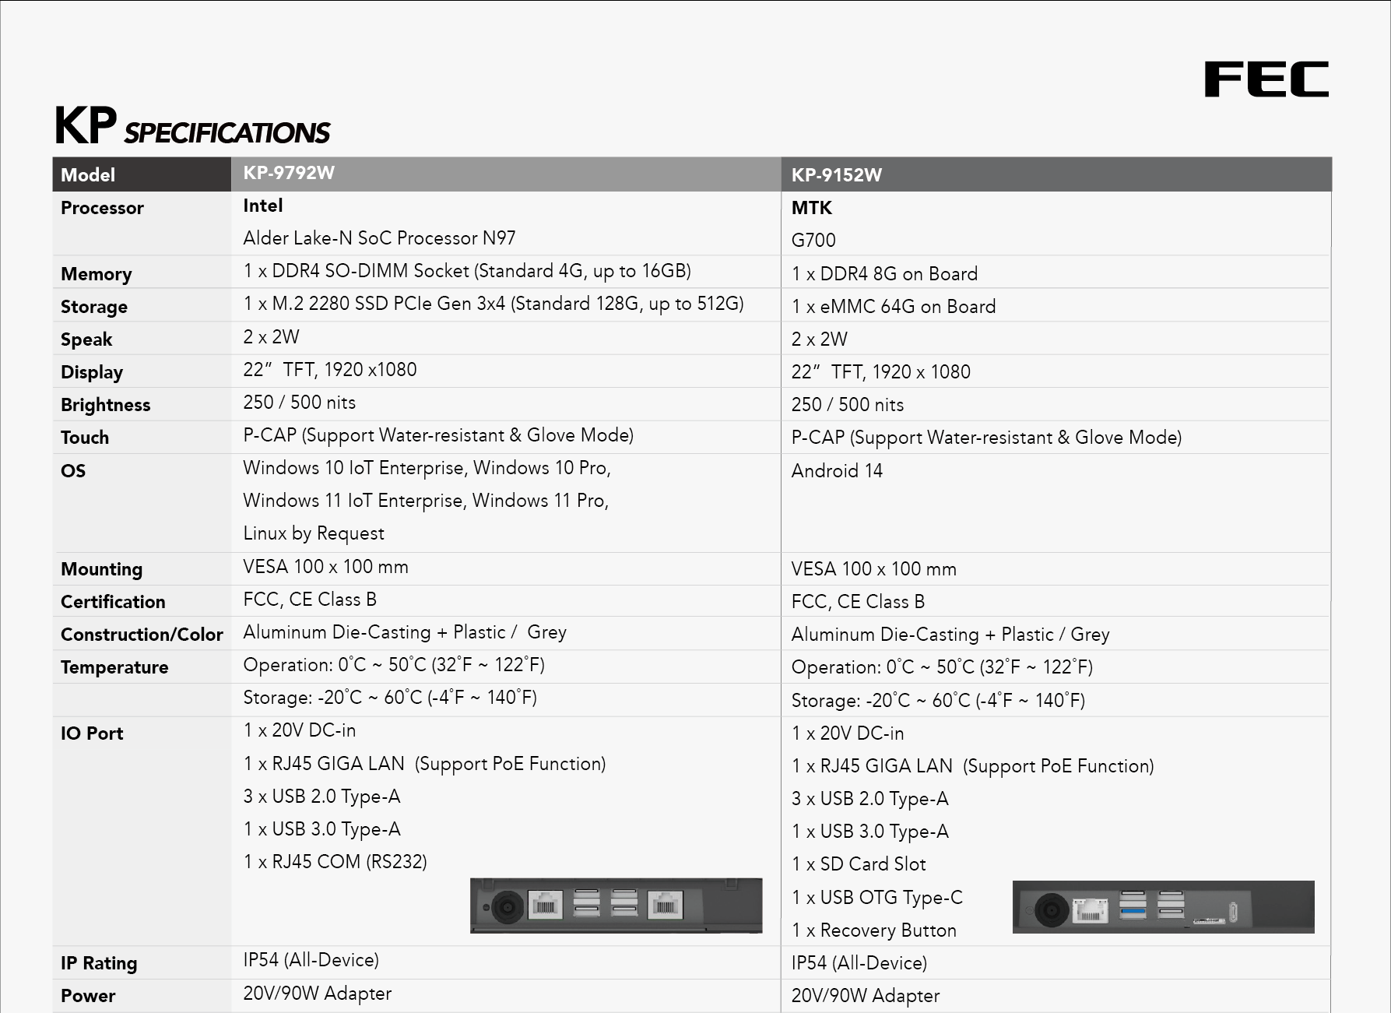Click the Mounting row label
This screenshot has width=1391, height=1013.
pos(102,569)
